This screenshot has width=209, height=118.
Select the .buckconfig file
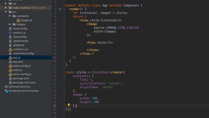pyautogui.click(x=20, y=29)
